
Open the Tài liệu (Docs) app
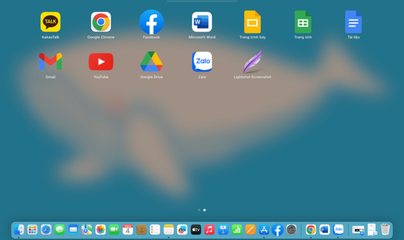pos(353,22)
